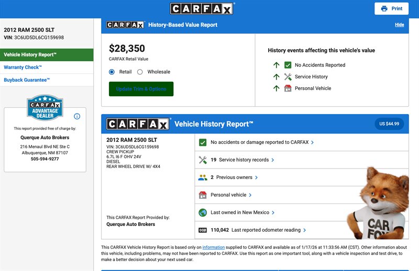Click the globe icon beside New Mexico
This screenshot has height=271, width=419.
coord(203,212)
